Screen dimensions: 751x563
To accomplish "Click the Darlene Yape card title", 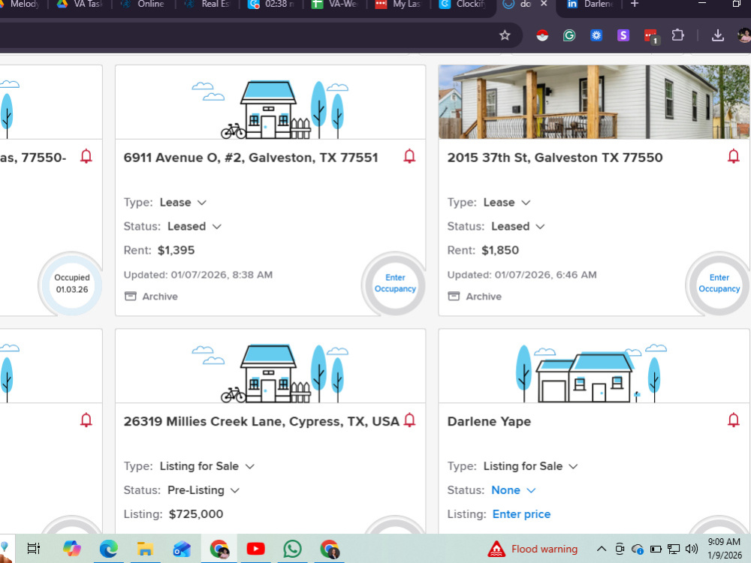I will tap(489, 421).
